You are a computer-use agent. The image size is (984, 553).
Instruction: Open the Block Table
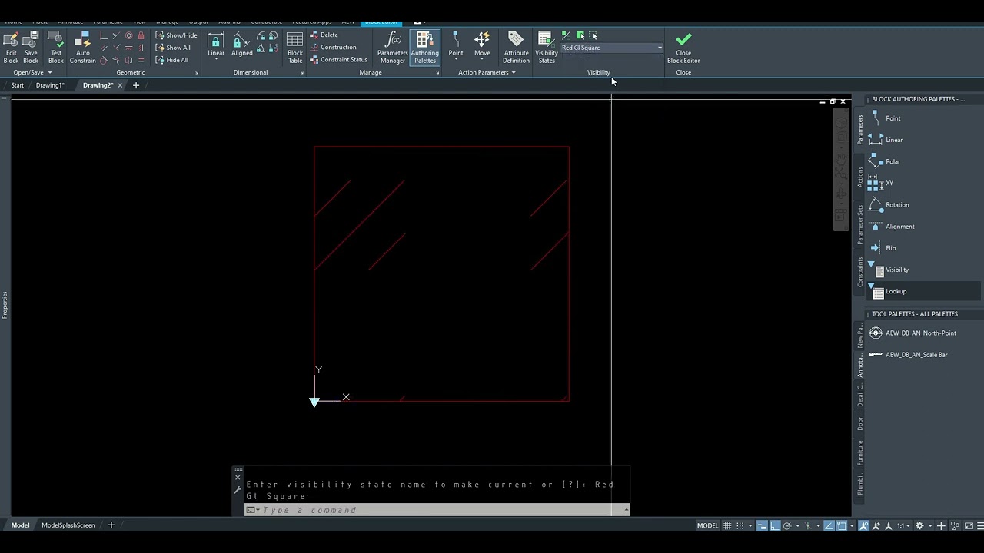[x=295, y=48]
